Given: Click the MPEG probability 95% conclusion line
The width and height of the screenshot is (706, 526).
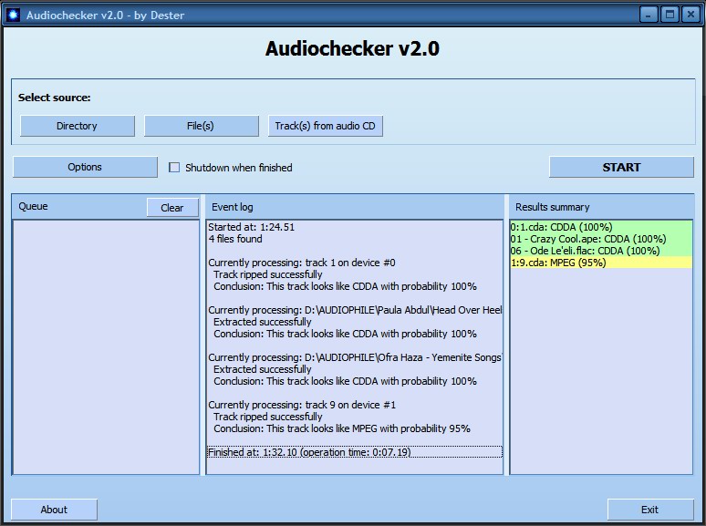Looking at the screenshot, I should coord(342,428).
